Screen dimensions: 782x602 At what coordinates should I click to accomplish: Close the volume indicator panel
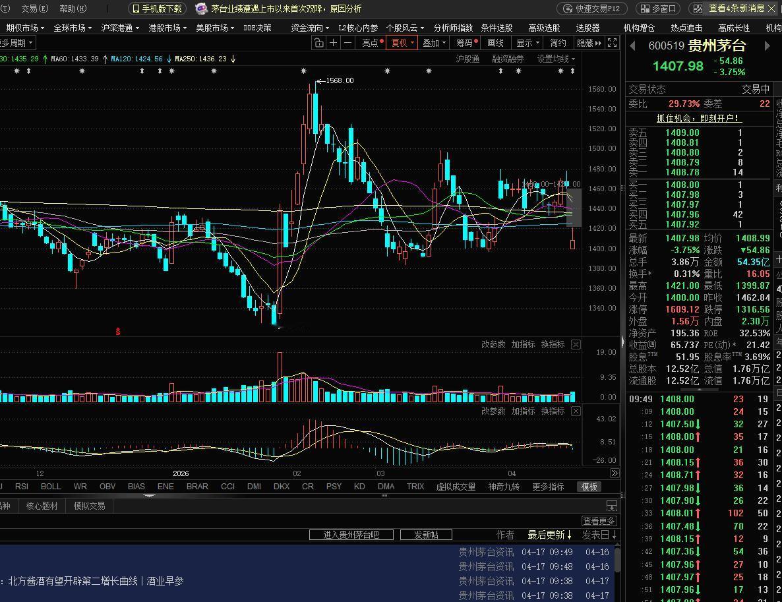[x=576, y=344]
